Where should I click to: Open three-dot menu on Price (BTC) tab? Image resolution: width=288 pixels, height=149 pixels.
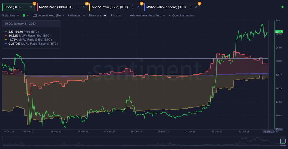[25, 7]
